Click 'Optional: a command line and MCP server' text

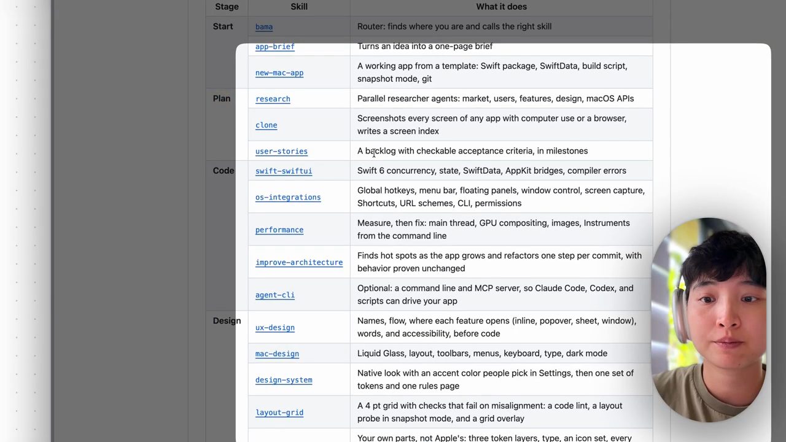click(x=495, y=294)
